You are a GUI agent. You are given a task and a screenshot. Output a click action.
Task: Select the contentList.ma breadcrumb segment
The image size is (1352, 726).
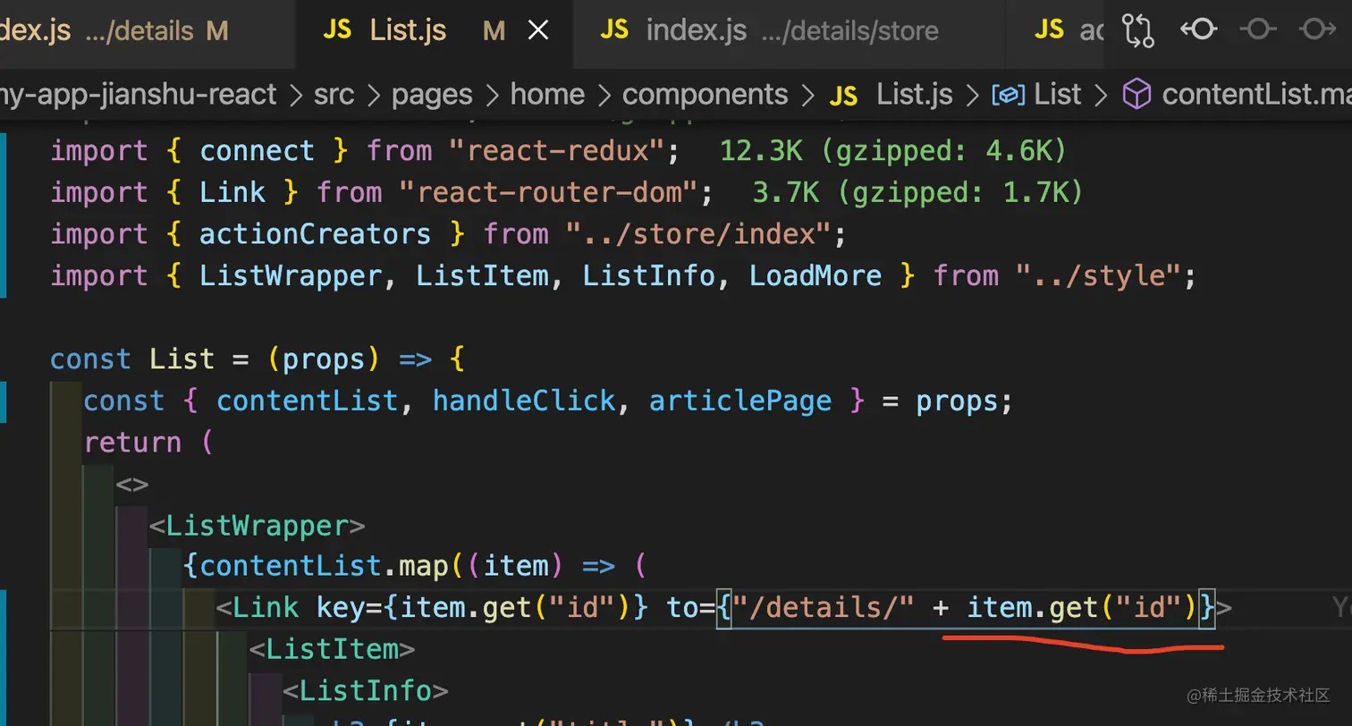pos(1256,94)
